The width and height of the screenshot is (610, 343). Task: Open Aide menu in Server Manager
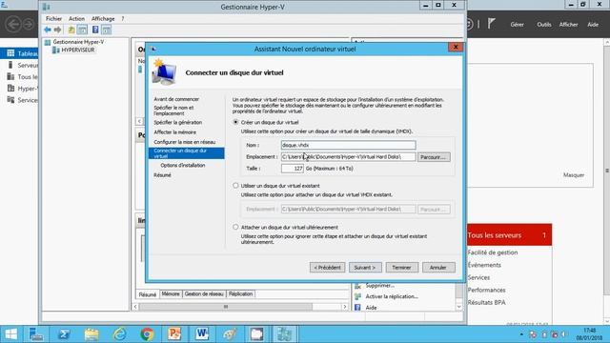593,25
